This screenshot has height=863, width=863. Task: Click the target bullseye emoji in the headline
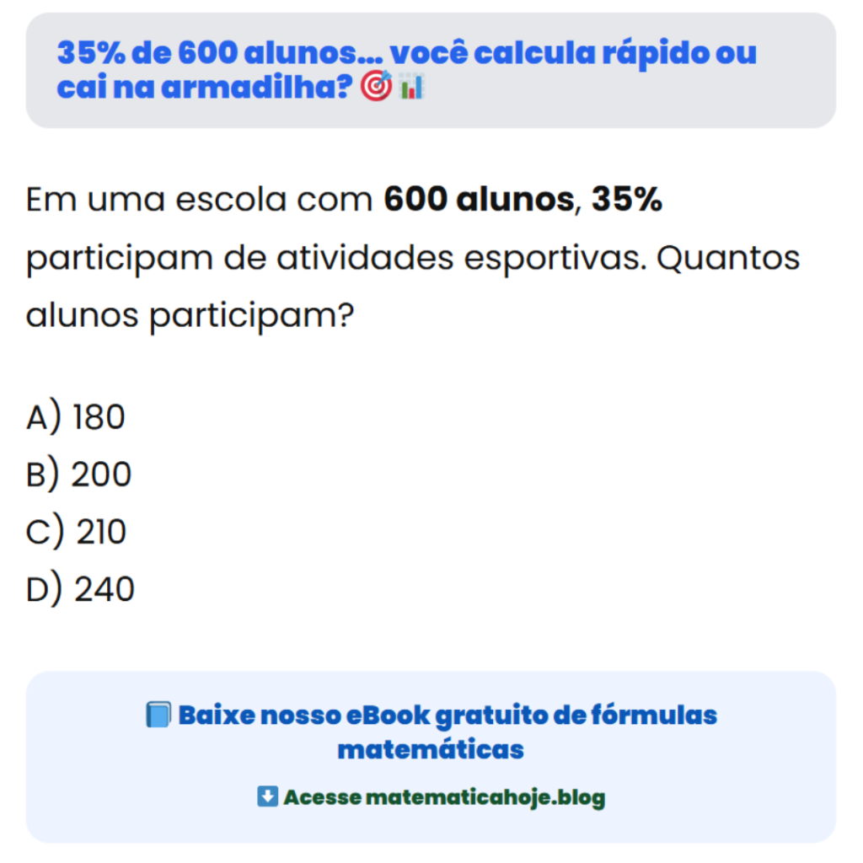tap(376, 86)
